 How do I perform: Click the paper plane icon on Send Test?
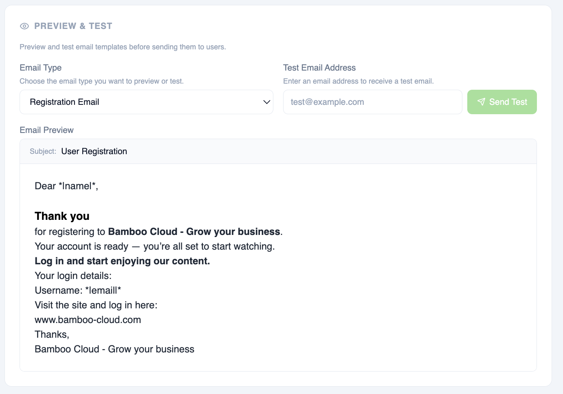point(481,102)
